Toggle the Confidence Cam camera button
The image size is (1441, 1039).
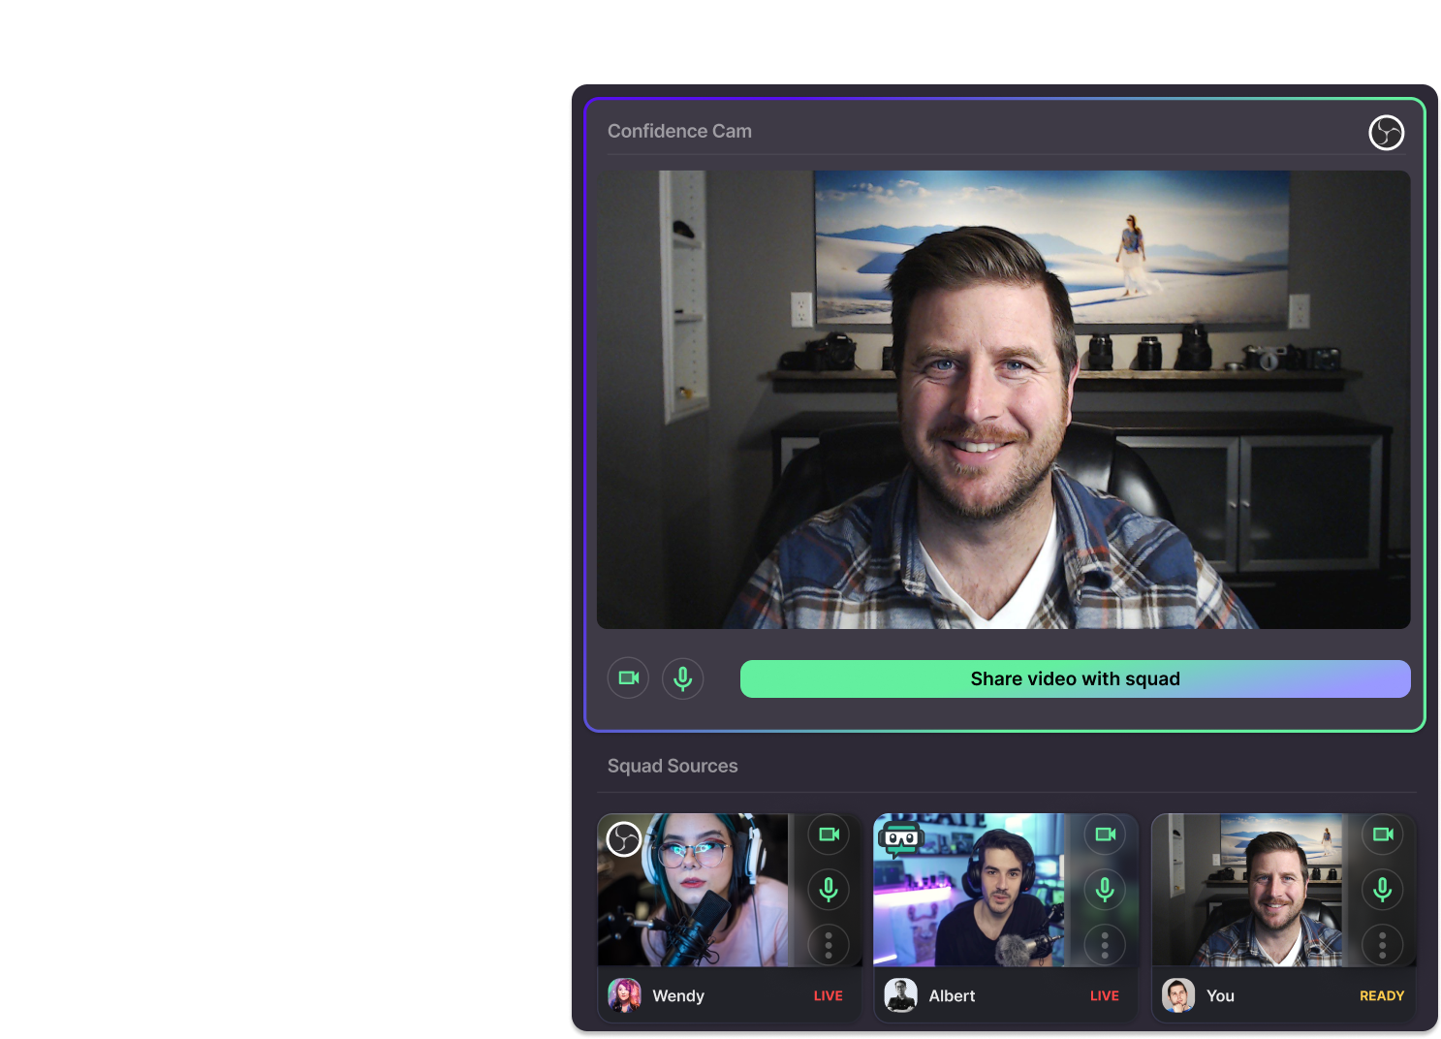click(x=628, y=678)
